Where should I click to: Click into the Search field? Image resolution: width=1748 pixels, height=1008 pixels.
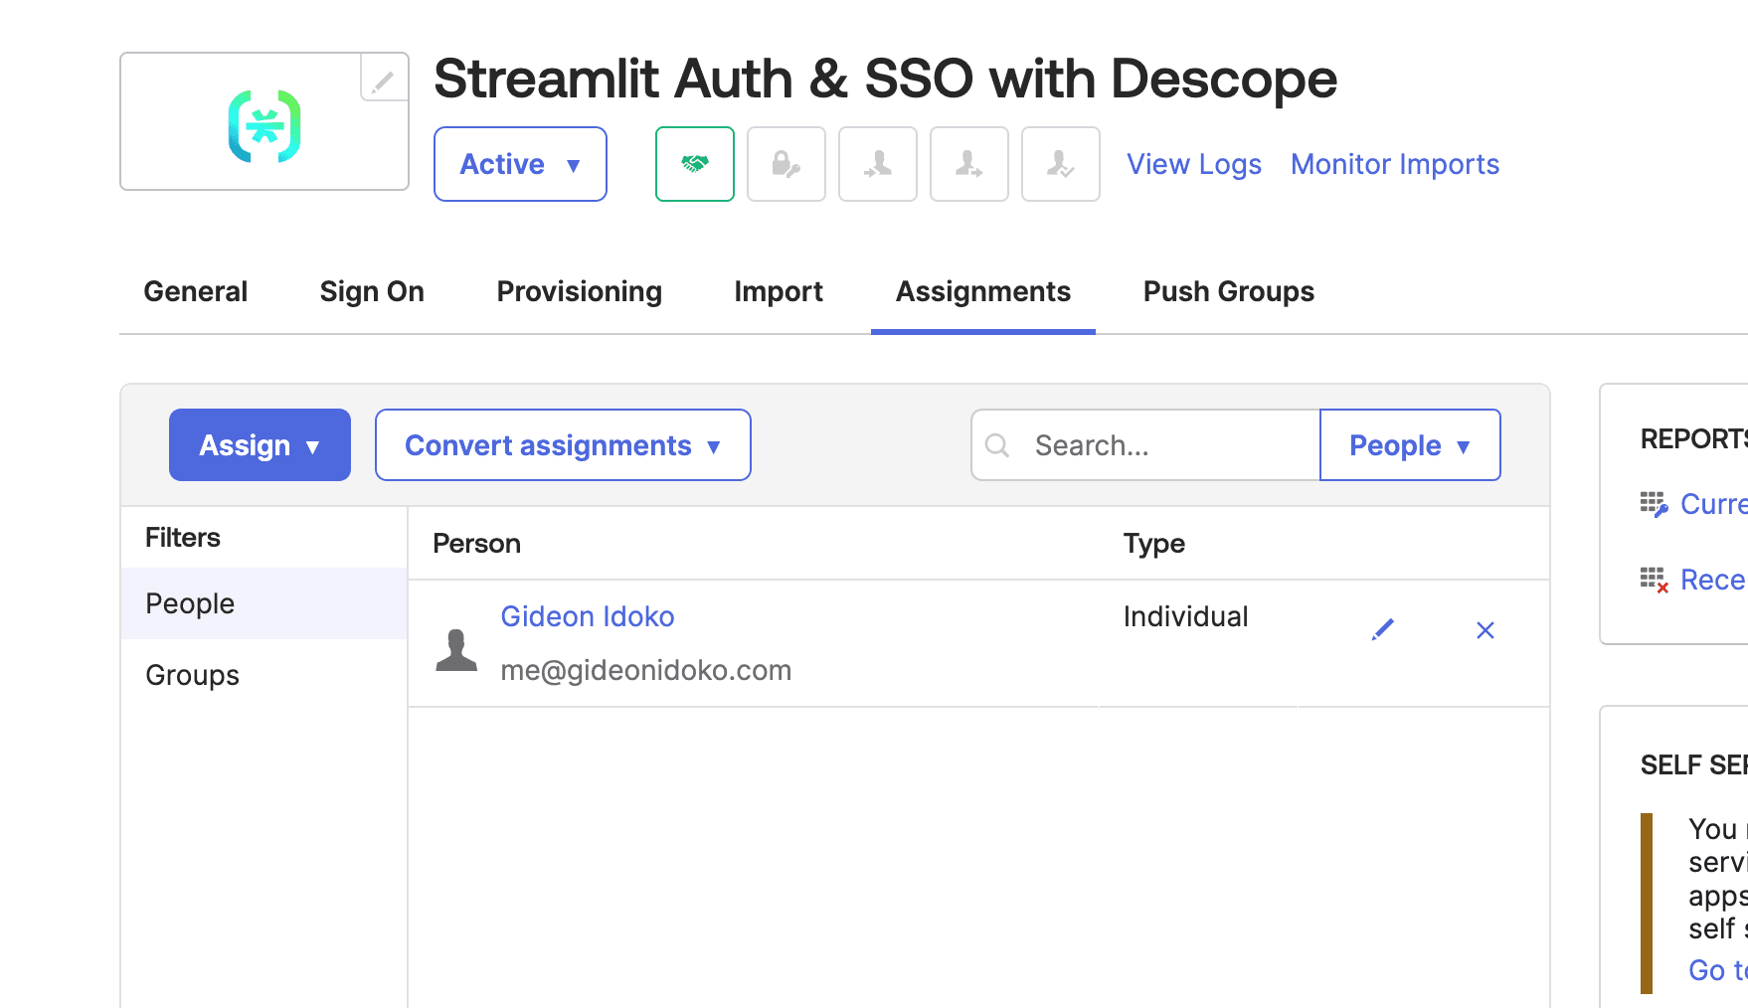point(1145,445)
